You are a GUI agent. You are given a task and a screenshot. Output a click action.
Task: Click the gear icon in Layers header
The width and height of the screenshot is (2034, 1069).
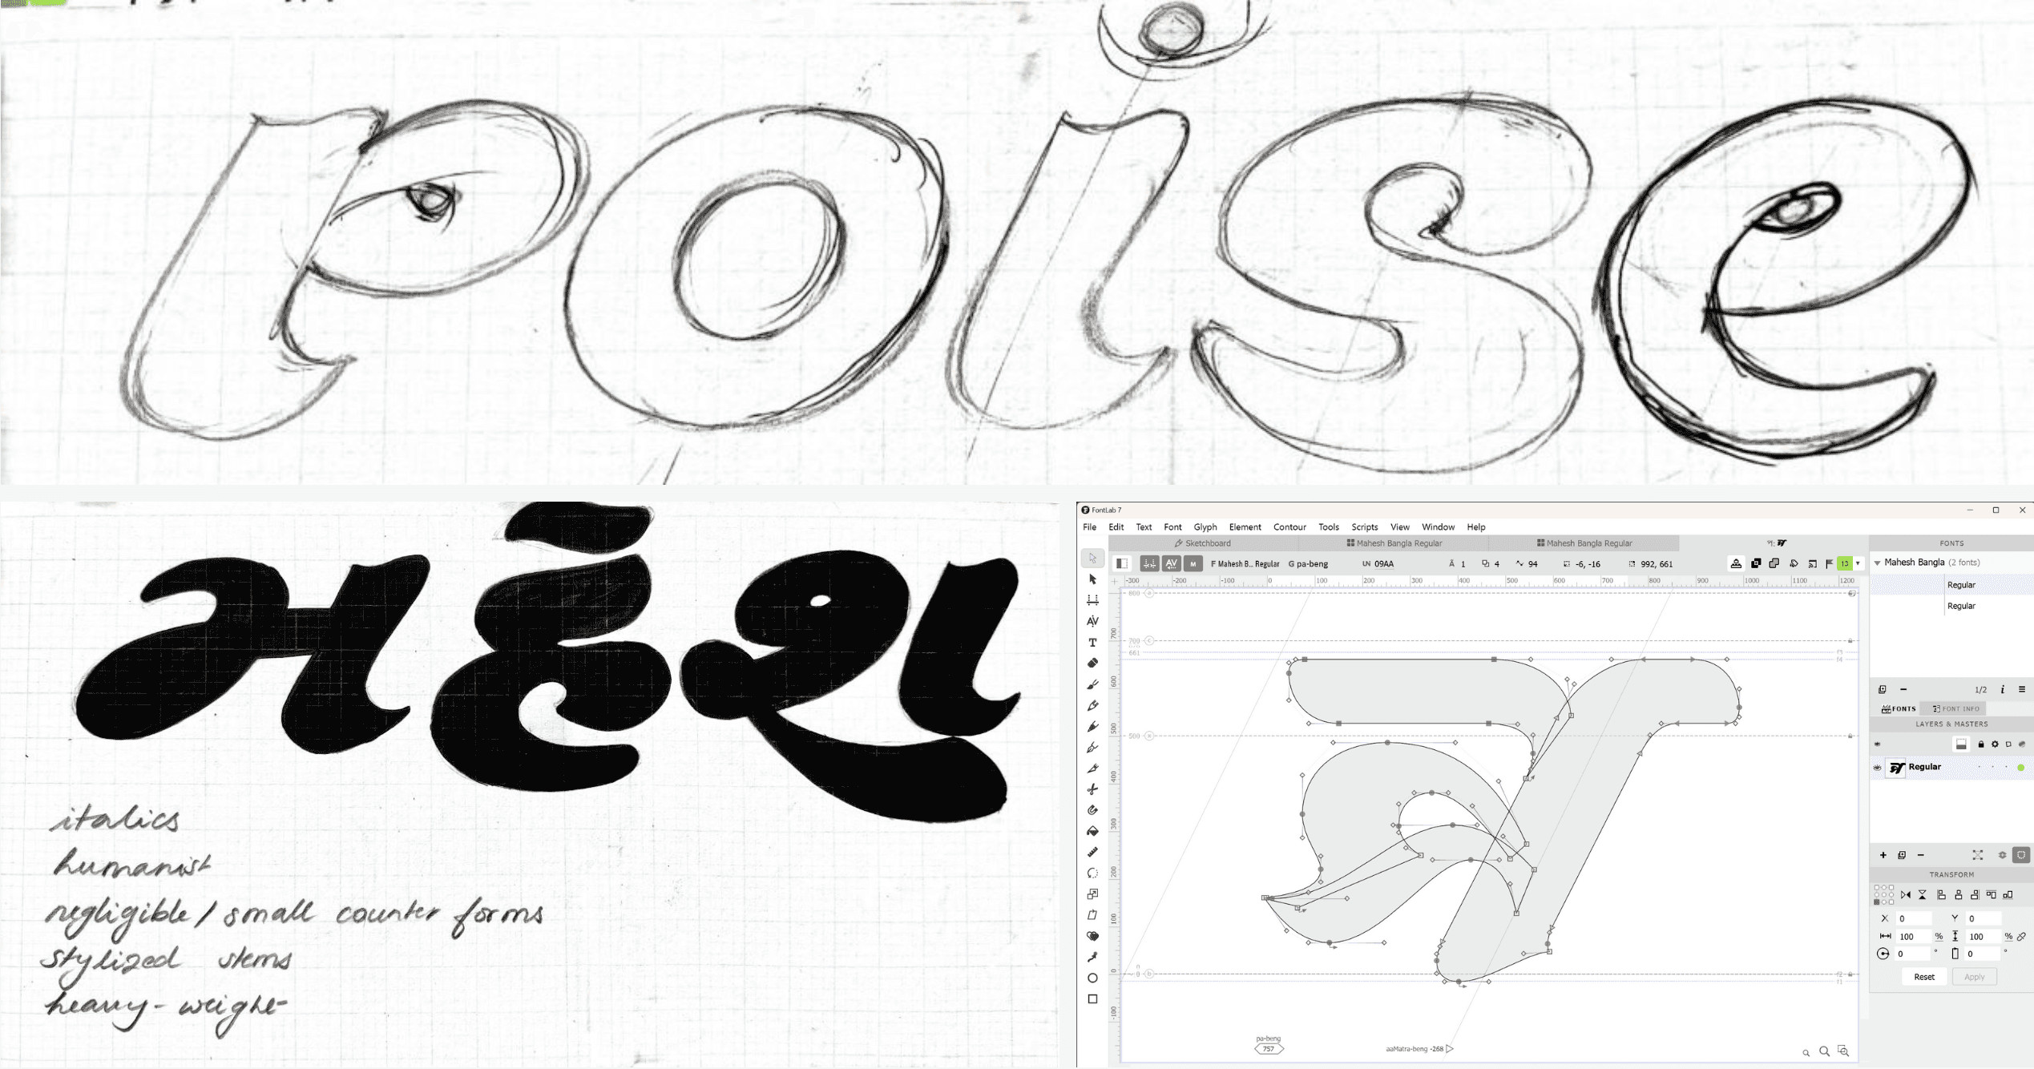[1995, 744]
